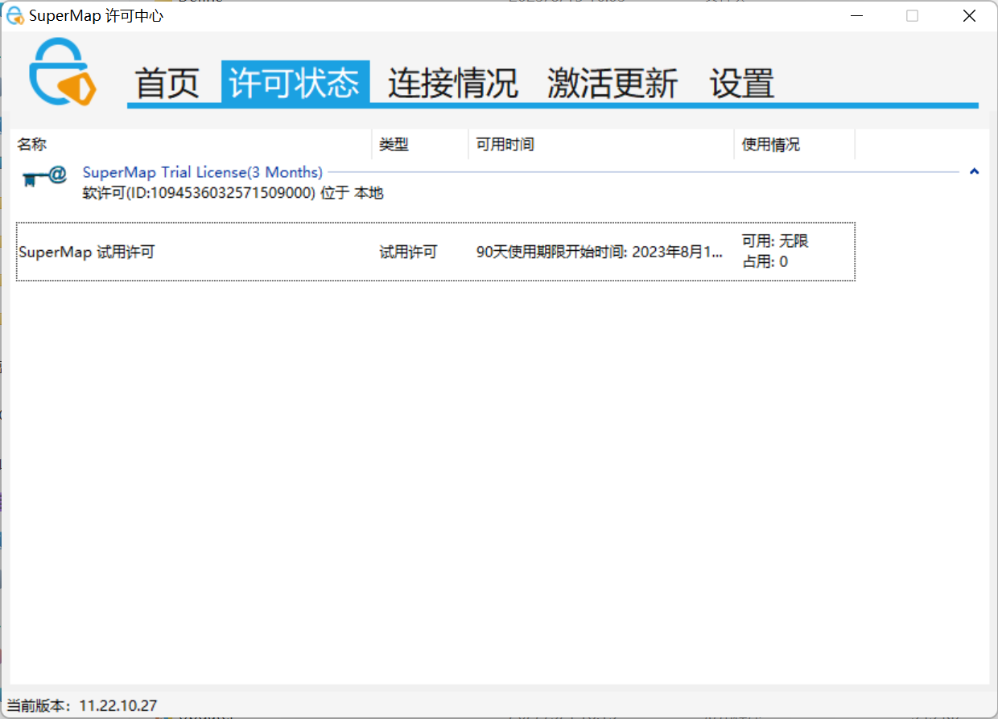Click the SuperMap title bar app icon
The height and width of the screenshot is (719, 998).
(14, 15)
